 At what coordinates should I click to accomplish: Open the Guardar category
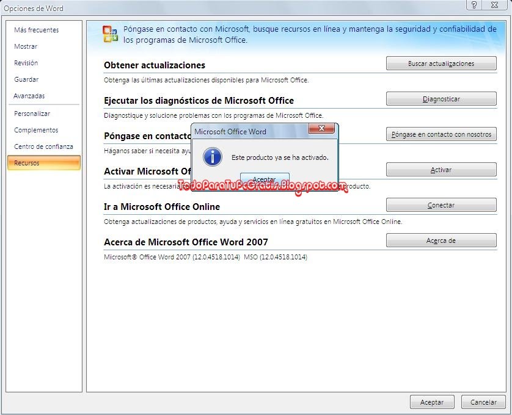pos(26,79)
